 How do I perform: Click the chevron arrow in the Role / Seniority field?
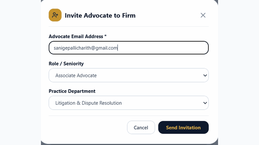coord(205,76)
